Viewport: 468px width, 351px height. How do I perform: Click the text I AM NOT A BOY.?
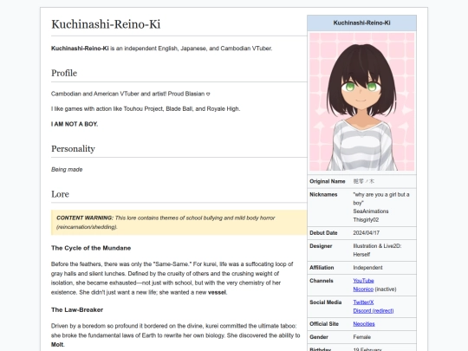pyautogui.click(x=75, y=124)
